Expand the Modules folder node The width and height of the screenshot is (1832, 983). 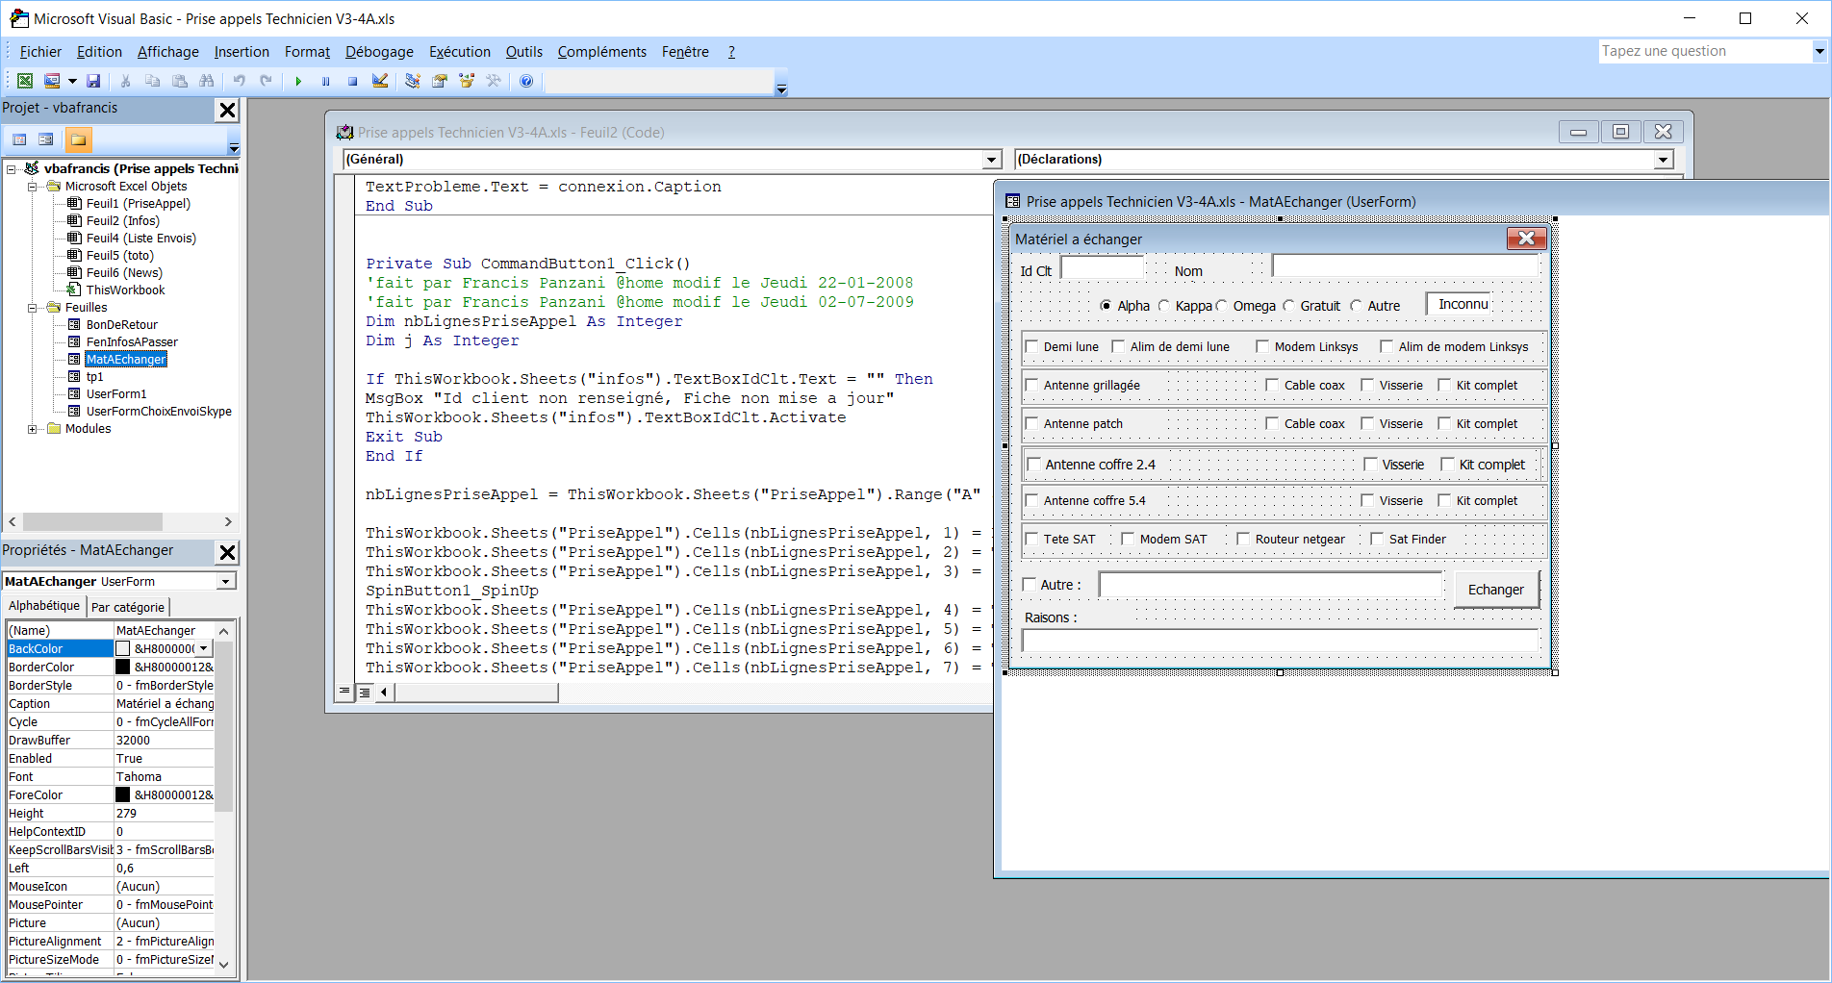coord(33,429)
